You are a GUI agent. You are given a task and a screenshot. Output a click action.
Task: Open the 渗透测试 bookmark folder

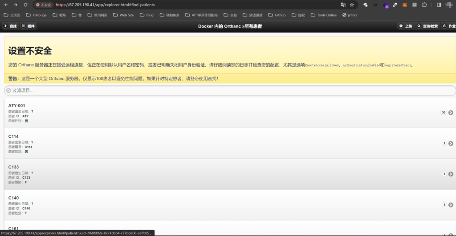point(252,15)
